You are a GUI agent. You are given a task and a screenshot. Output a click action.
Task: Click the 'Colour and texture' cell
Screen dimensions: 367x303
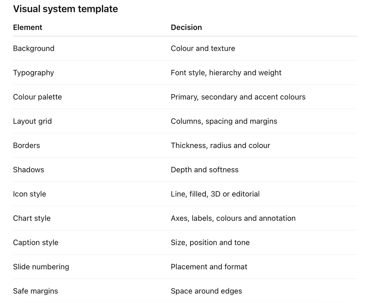(x=203, y=48)
